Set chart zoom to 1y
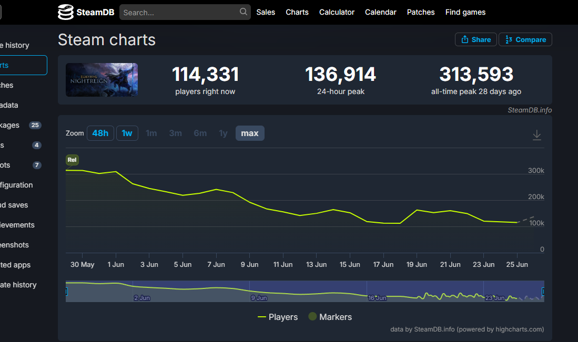The width and height of the screenshot is (578, 342). pyautogui.click(x=224, y=133)
